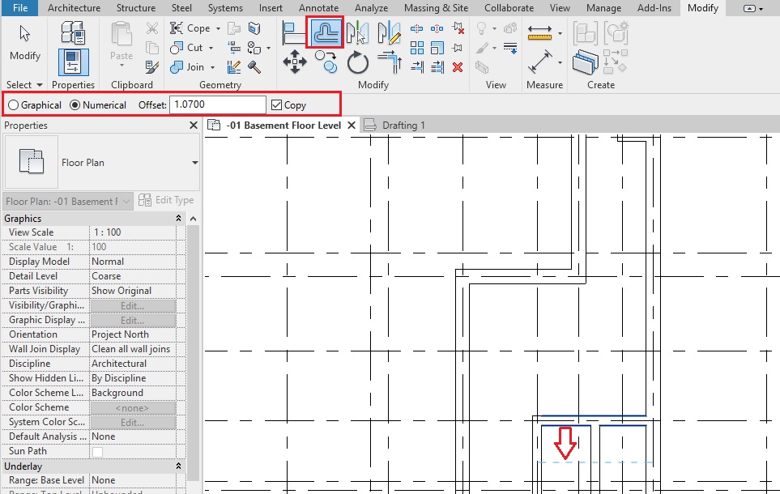Screen dimensions: 780x494
Task: Select the Rotate tool
Action: coord(357,63)
